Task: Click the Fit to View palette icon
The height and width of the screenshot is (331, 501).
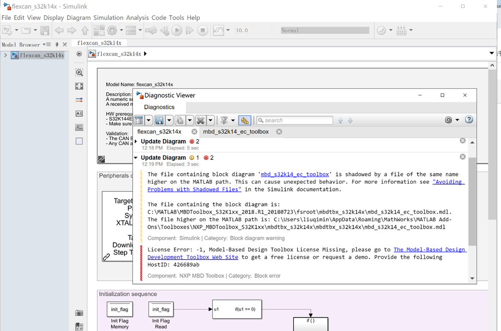Action: [79, 86]
